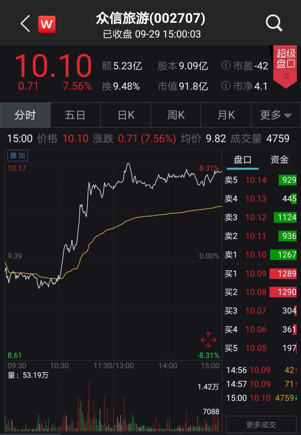Tap the 量：53.19万 volume label
This screenshot has height=435, width=301.
(28, 375)
